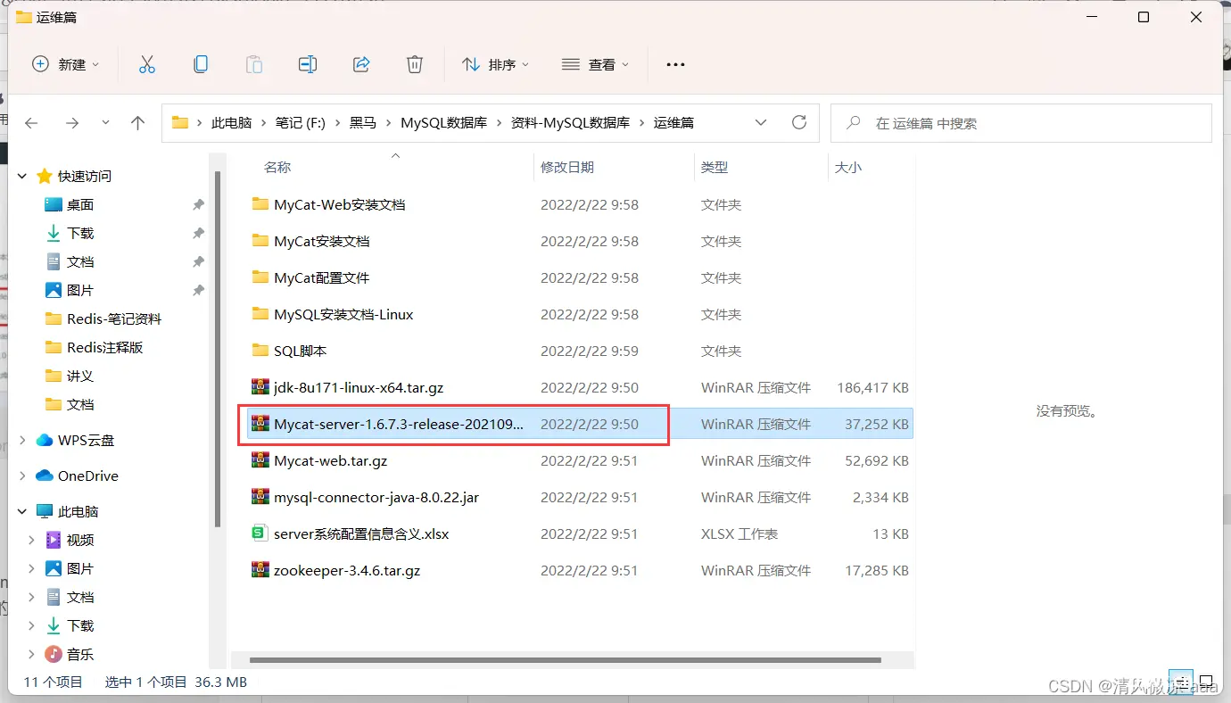Click 图片 pinned in quick access
The image size is (1231, 703).
pos(80,290)
